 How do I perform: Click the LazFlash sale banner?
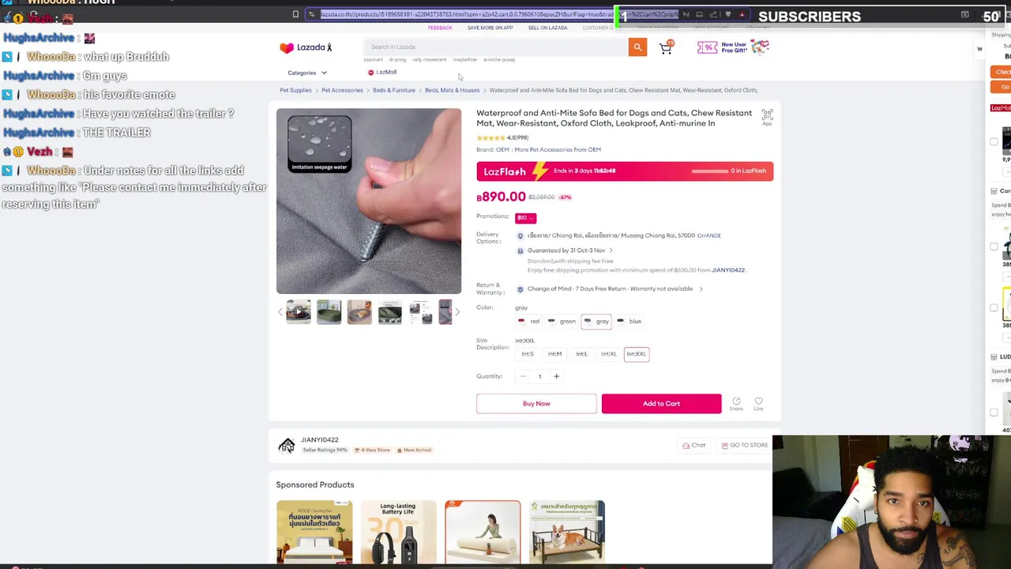pos(625,171)
